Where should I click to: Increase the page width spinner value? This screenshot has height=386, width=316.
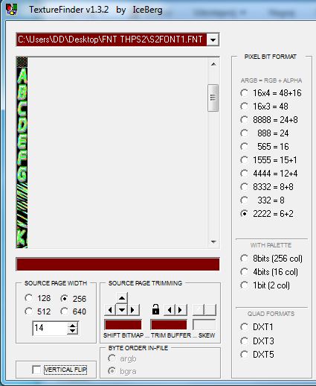pos(72,326)
